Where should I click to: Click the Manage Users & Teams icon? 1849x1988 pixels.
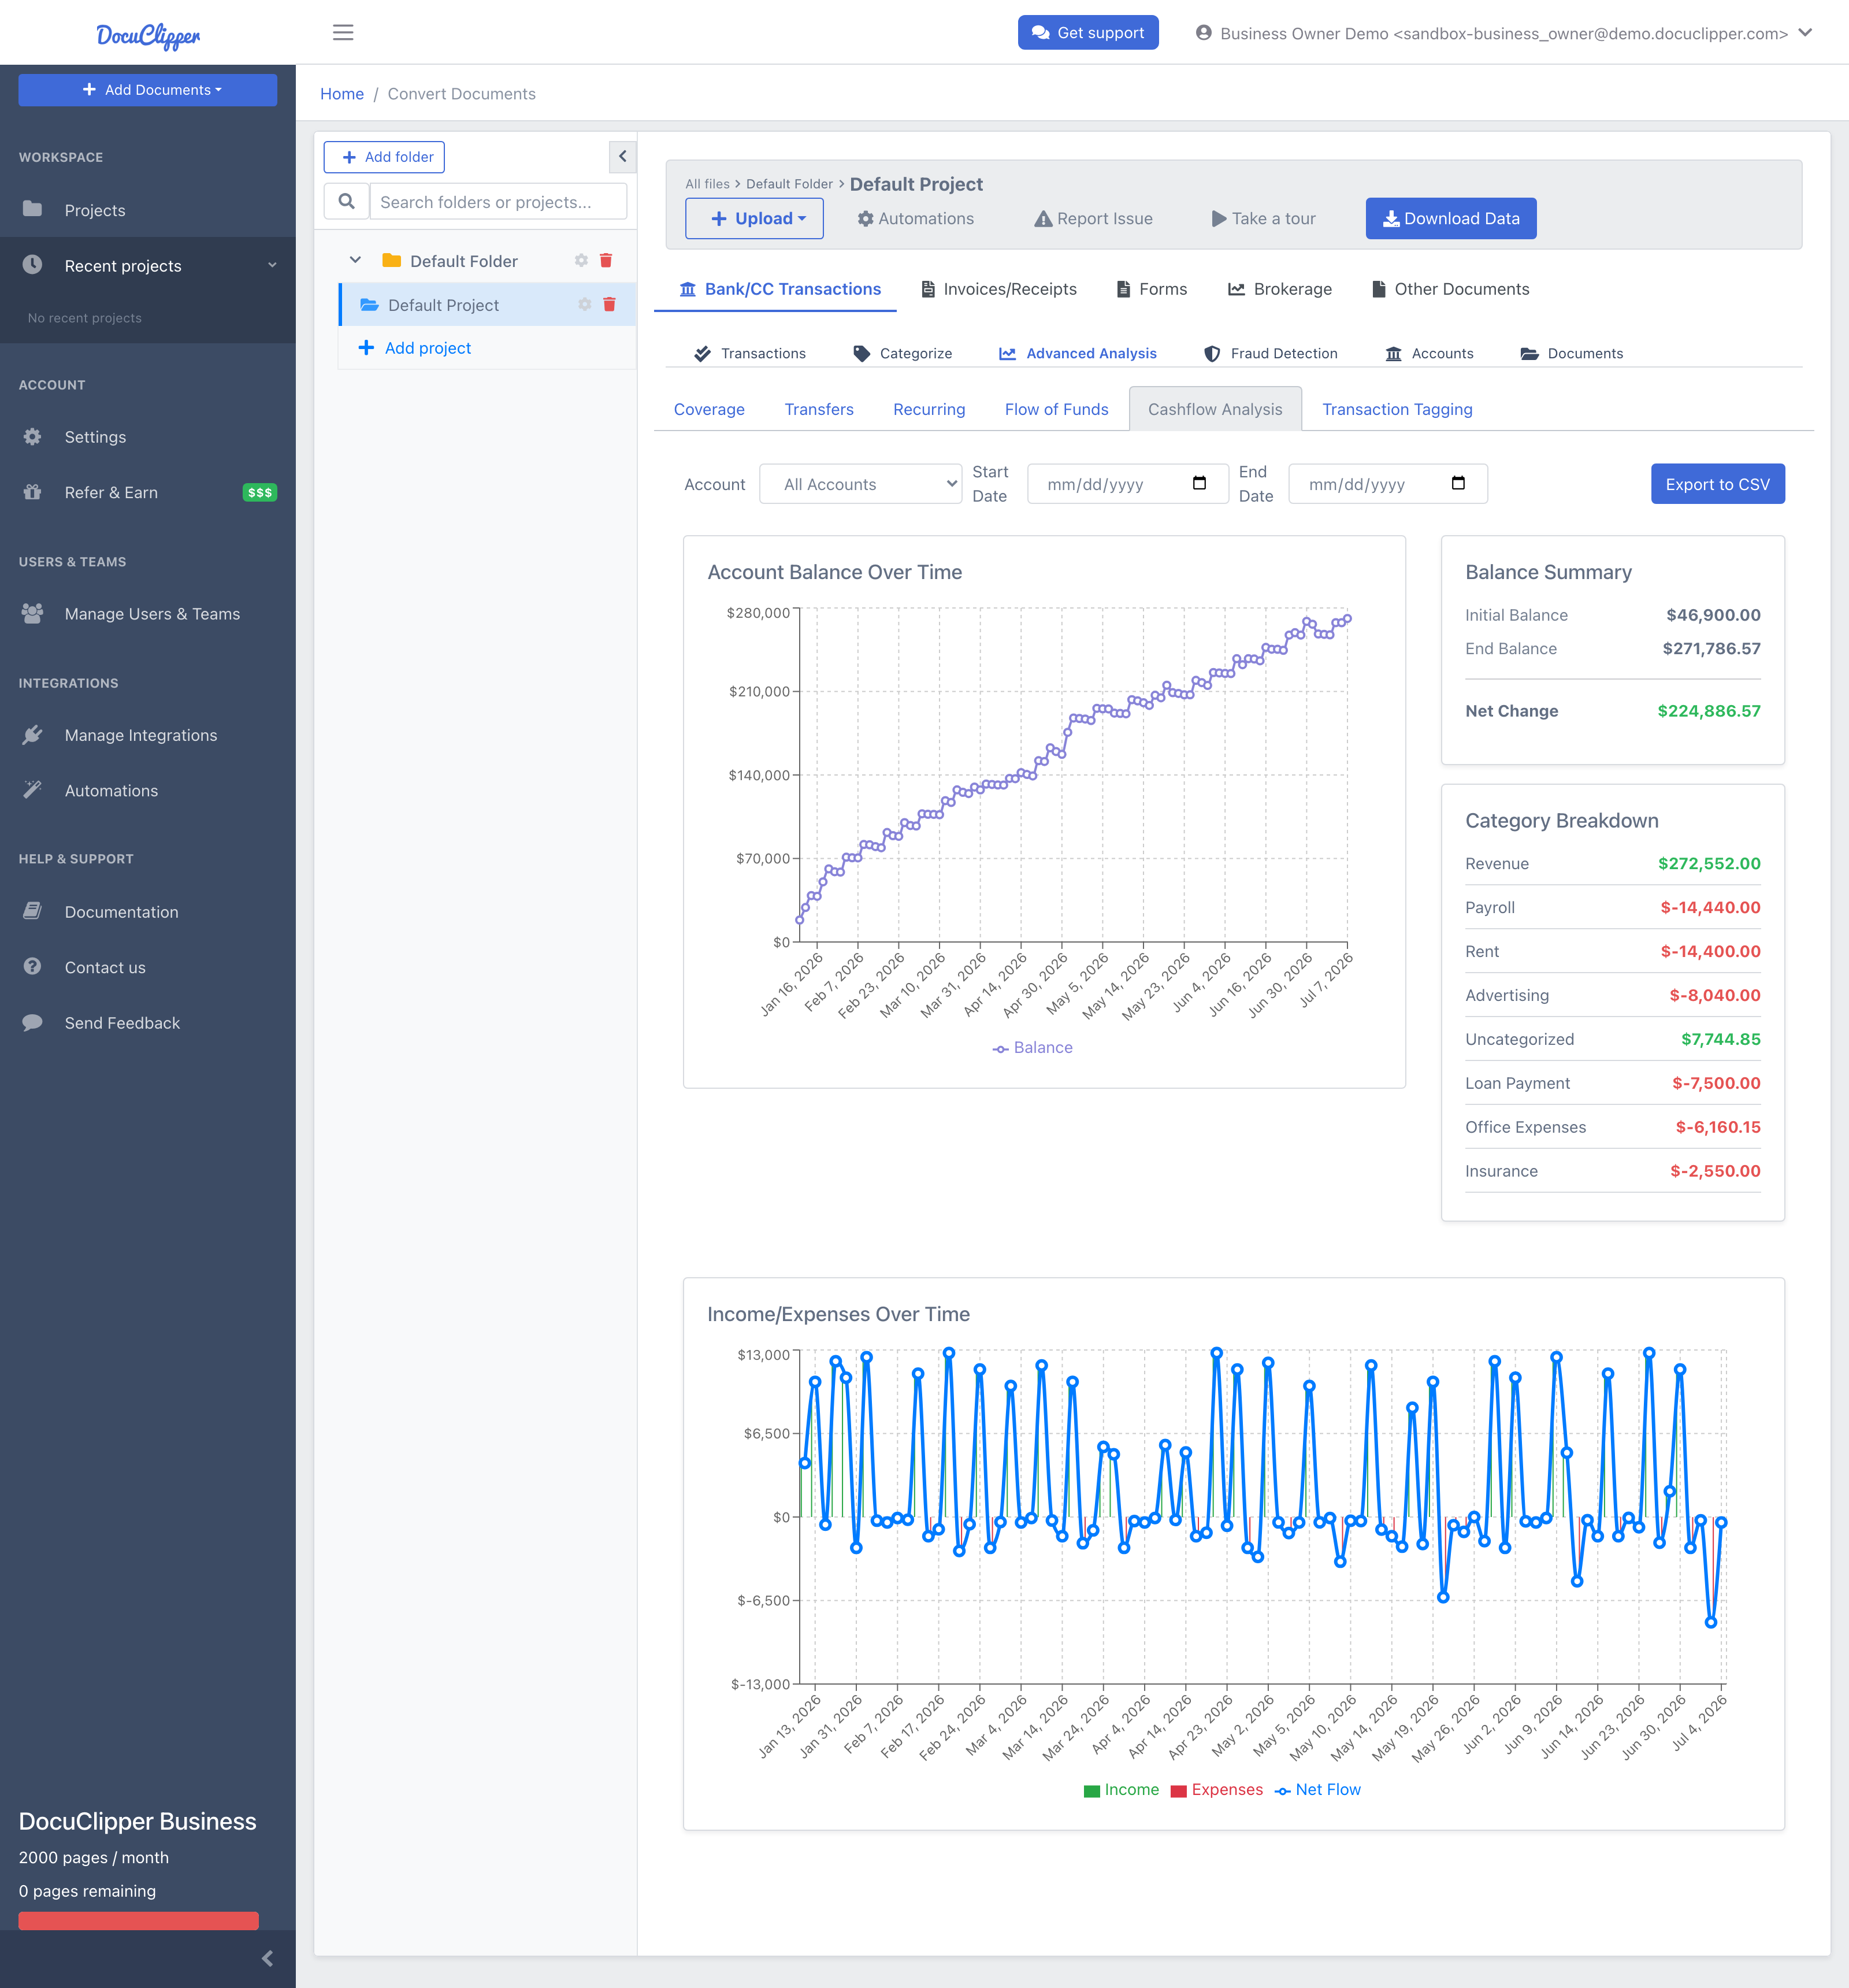(32, 613)
